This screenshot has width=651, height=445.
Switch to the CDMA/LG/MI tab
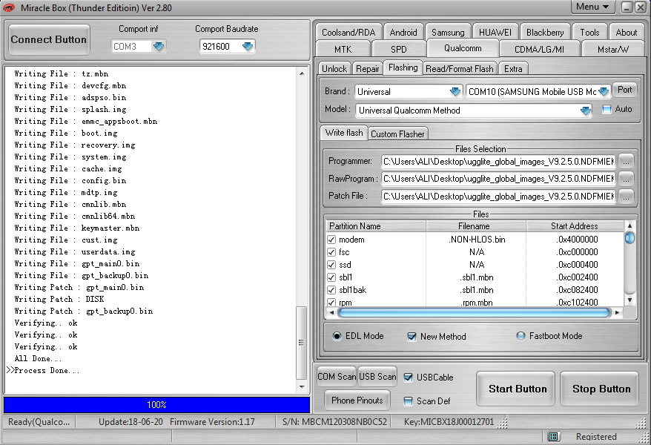tap(539, 50)
